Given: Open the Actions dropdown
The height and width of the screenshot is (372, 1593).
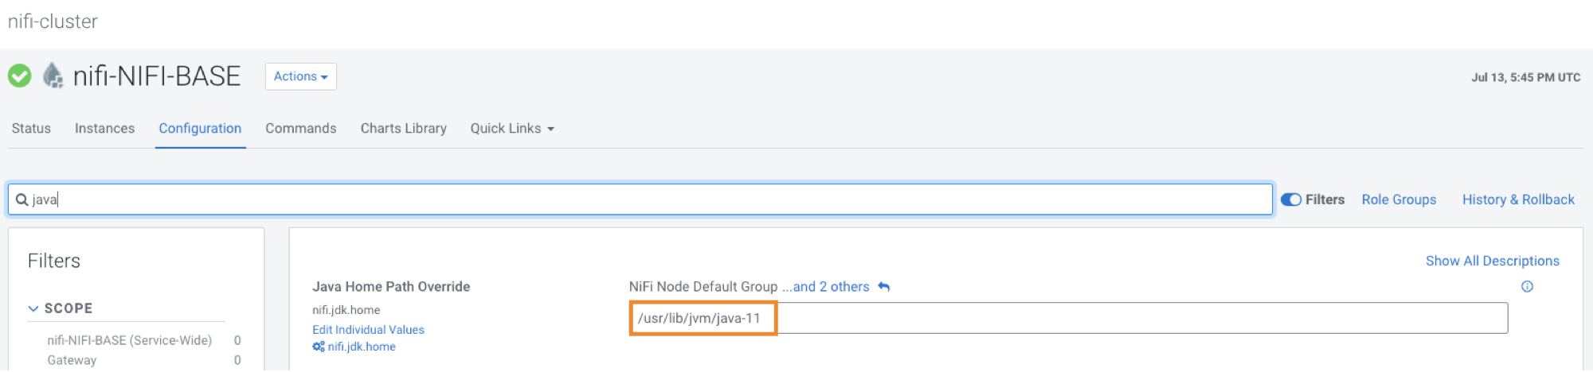Looking at the screenshot, I should coord(300,76).
